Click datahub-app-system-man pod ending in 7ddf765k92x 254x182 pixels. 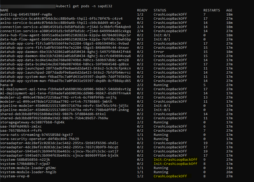point(66,77)
